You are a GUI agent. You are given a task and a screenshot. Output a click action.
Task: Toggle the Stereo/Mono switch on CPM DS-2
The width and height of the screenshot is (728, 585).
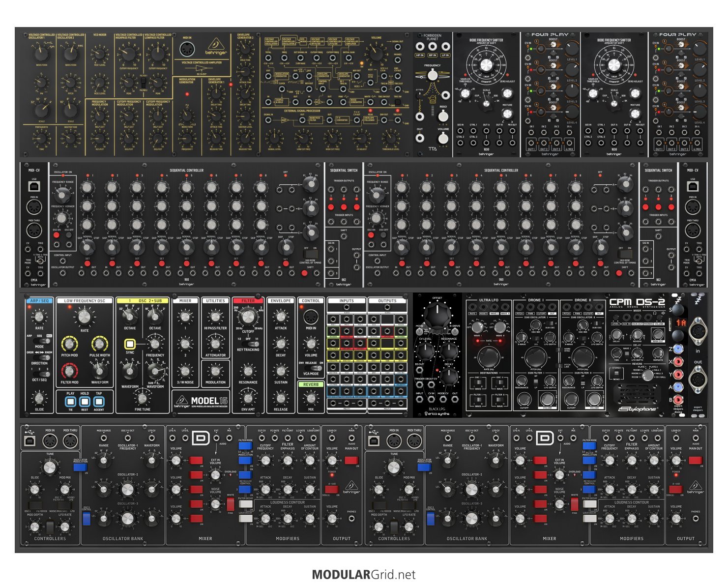(x=616, y=372)
